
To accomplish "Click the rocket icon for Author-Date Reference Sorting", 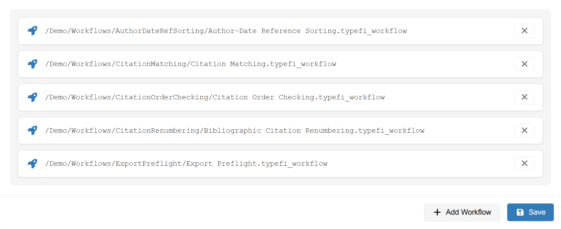I will tap(32, 31).
